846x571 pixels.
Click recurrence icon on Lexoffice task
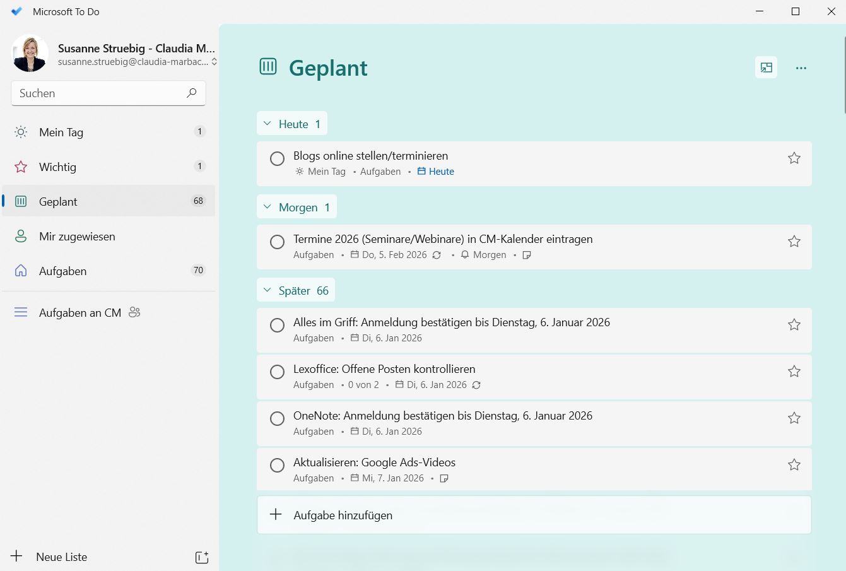476,385
